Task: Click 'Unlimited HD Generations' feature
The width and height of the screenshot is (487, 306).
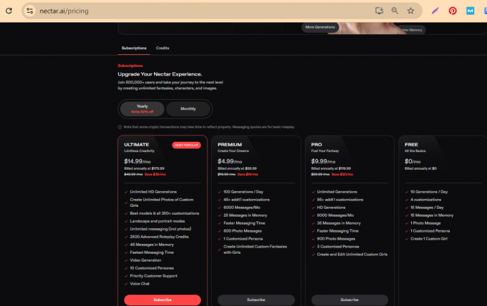Action: tap(153, 192)
